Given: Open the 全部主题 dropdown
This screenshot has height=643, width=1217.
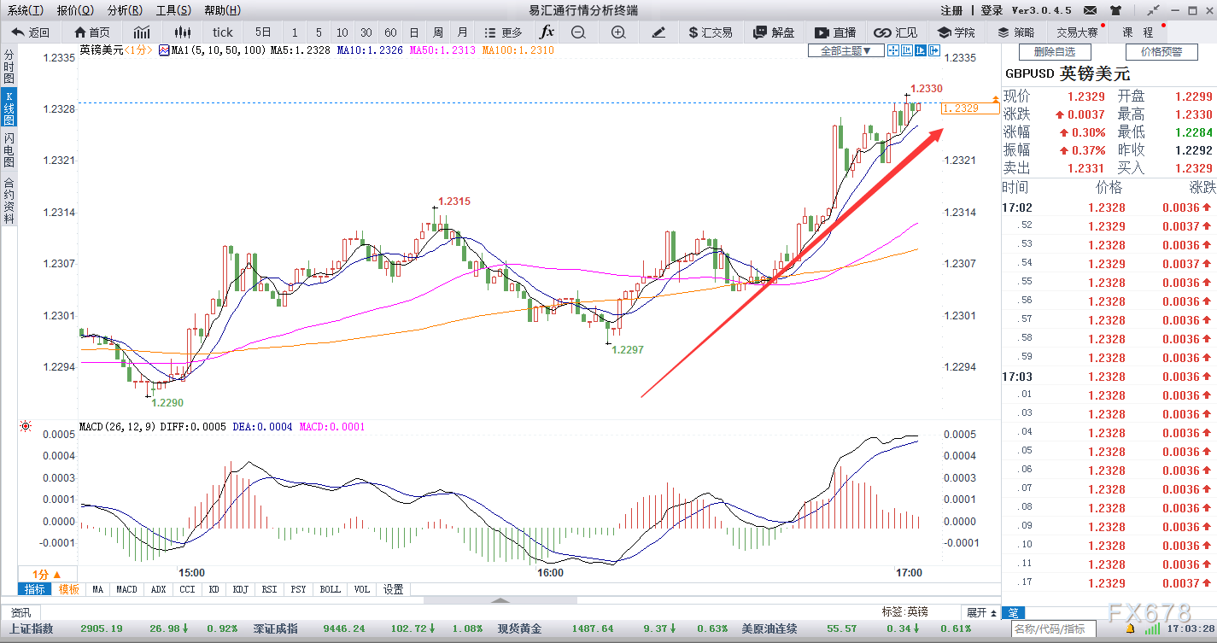Looking at the screenshot, I should pyautogui.click(x=845, y=50).
